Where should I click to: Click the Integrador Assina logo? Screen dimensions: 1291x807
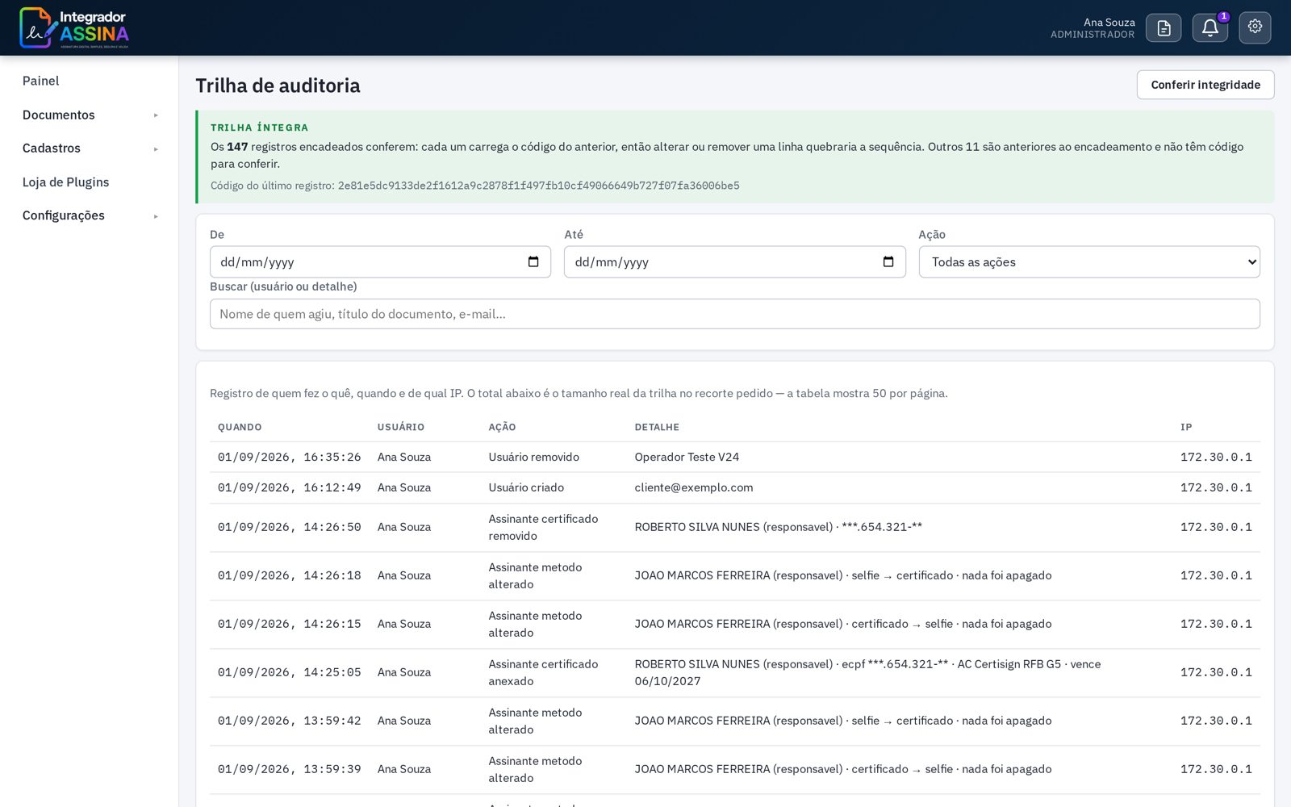point(74,28)
